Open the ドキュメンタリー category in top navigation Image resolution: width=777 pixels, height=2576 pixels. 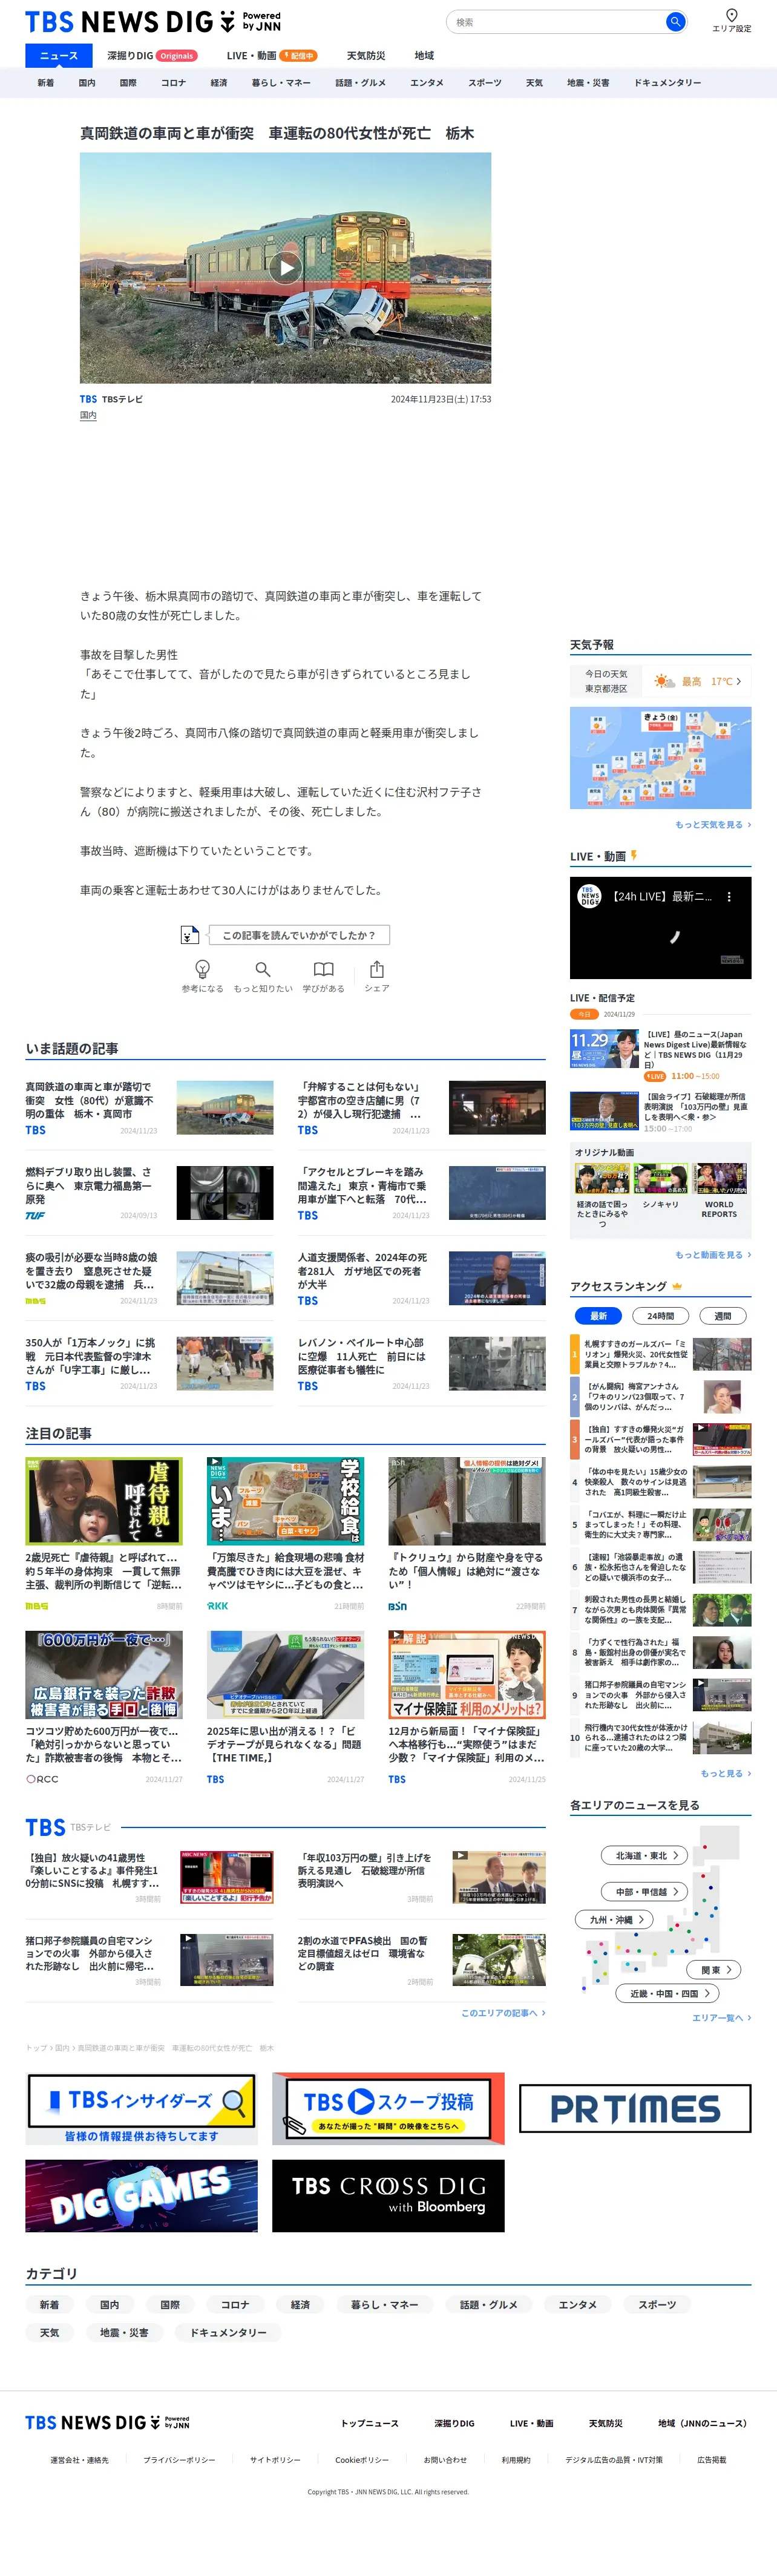coord(667,83)
